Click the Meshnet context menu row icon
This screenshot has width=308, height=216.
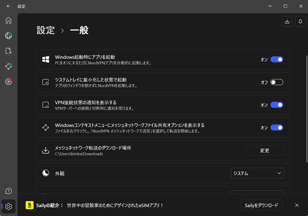[46, 128]
